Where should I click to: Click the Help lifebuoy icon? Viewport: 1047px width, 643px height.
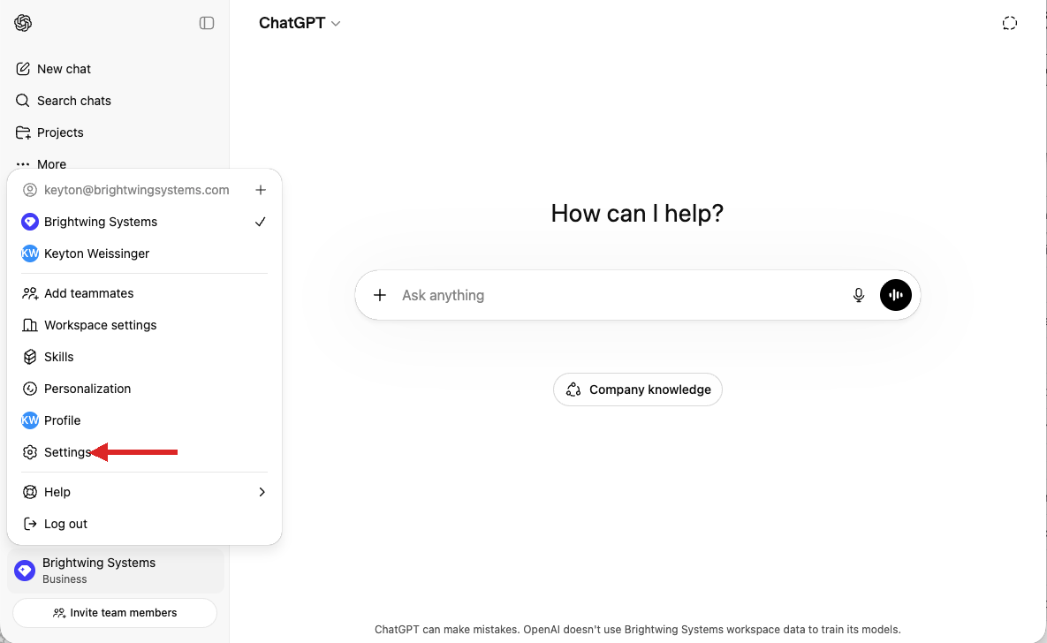coord(30,492)
